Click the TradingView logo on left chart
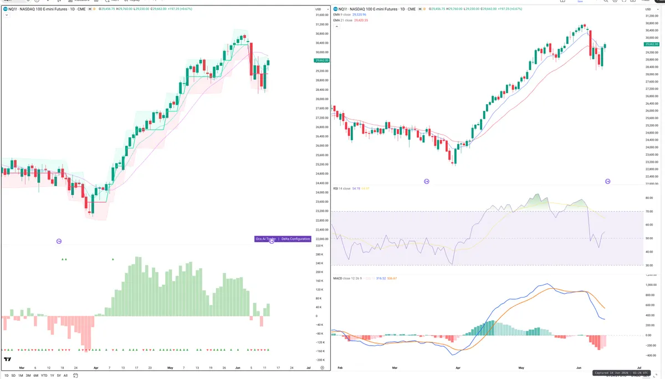 pos(8,359)
